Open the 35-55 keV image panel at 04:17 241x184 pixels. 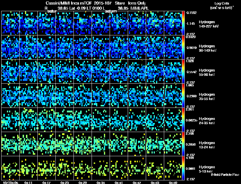click(47, 96)
